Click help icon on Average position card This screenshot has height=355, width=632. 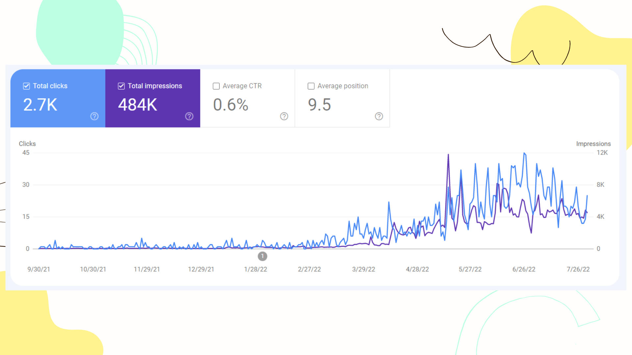tap(379, 116)
